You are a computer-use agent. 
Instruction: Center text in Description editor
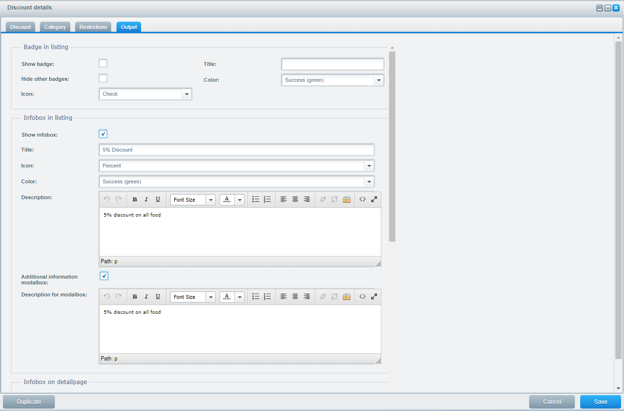click(x=295, y=200)
